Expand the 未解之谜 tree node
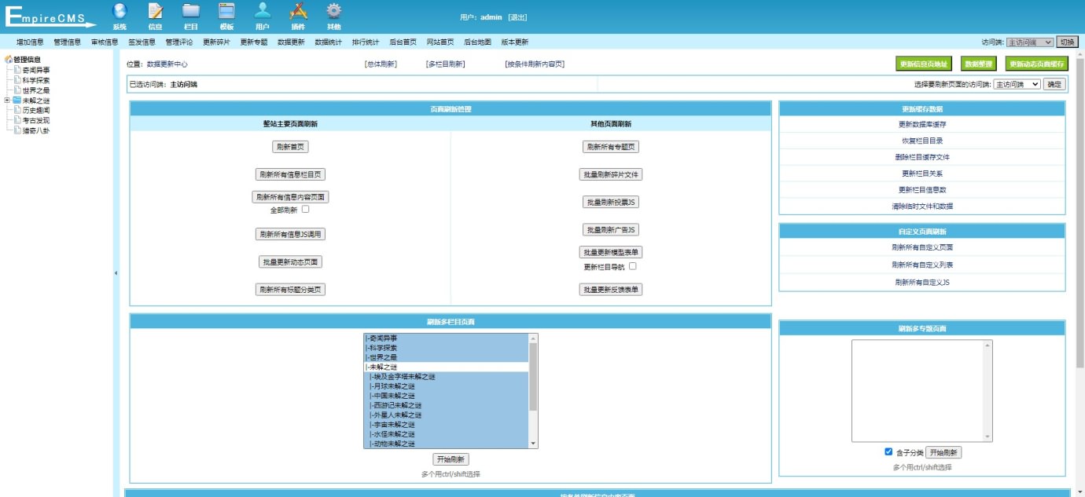 click(7, 100)
